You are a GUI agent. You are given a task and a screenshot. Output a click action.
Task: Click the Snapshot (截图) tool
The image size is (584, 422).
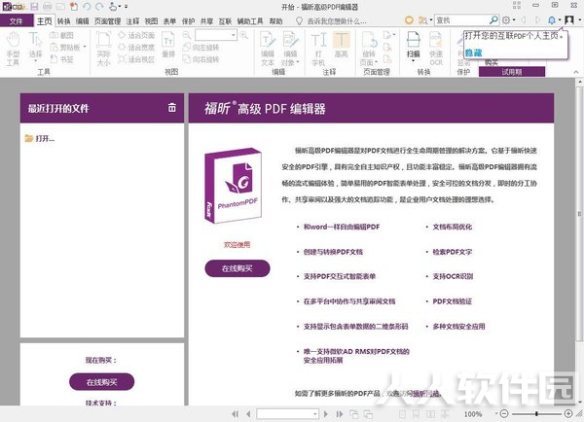[62, 35]
